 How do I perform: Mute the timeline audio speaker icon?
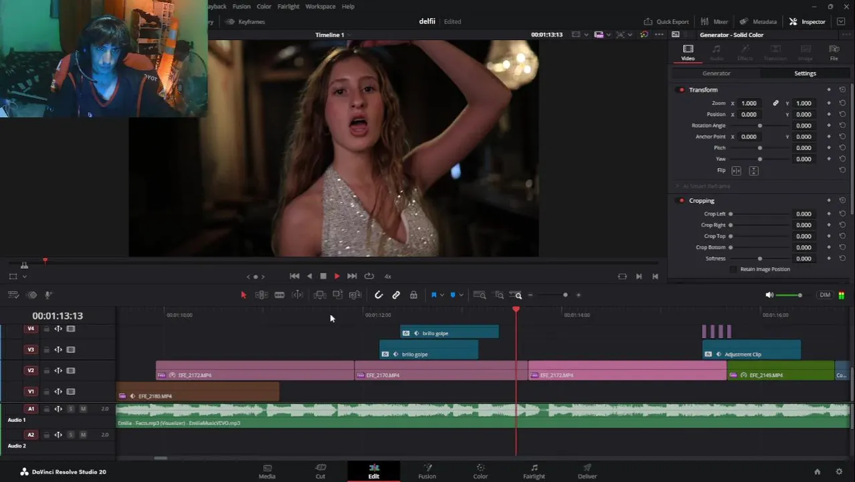pos(769,295)
